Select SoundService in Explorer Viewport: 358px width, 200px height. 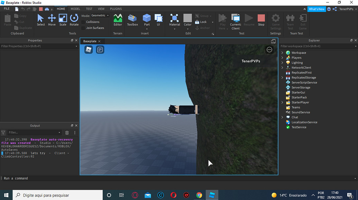tap(301, 112)
